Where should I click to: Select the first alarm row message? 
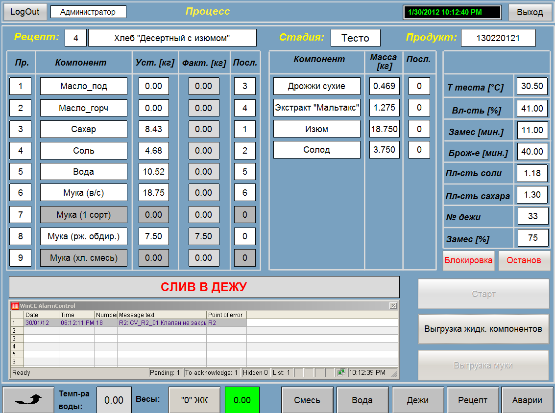click(162, 323)
